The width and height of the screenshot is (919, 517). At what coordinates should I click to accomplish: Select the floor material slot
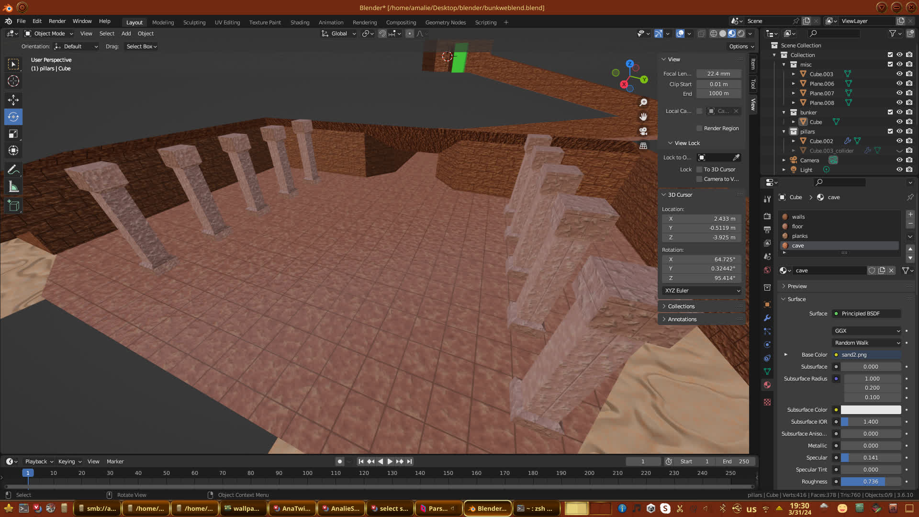coord(797,226)
